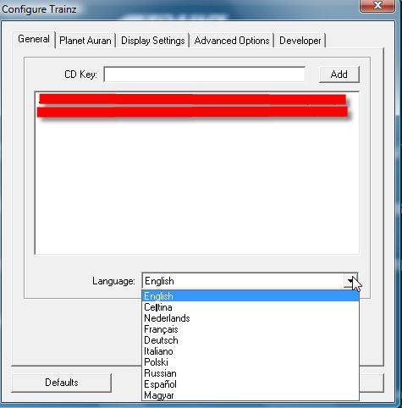Image resolution: width=402 pixels, height=408 pixels.
Task: Click the Add button beside CD Key
Action: pos(339,74)
